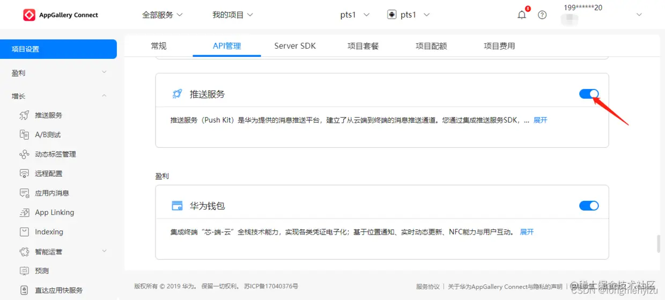This screenshot has width=665, height=300.
Task: Expand 华为钱包 description with 展开 link
Action: [527, 232]
